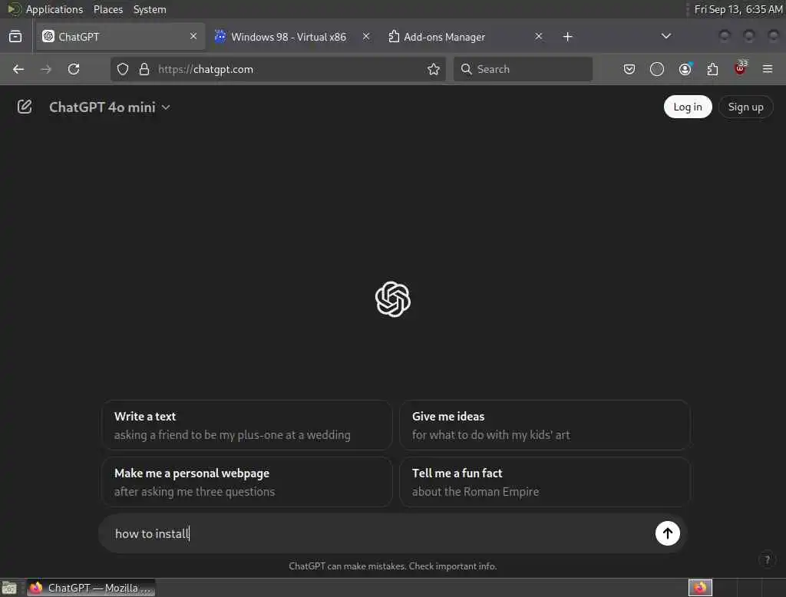Open the Applications menu
The height and width of the screenshot is (597, 786).
[54, 9]
